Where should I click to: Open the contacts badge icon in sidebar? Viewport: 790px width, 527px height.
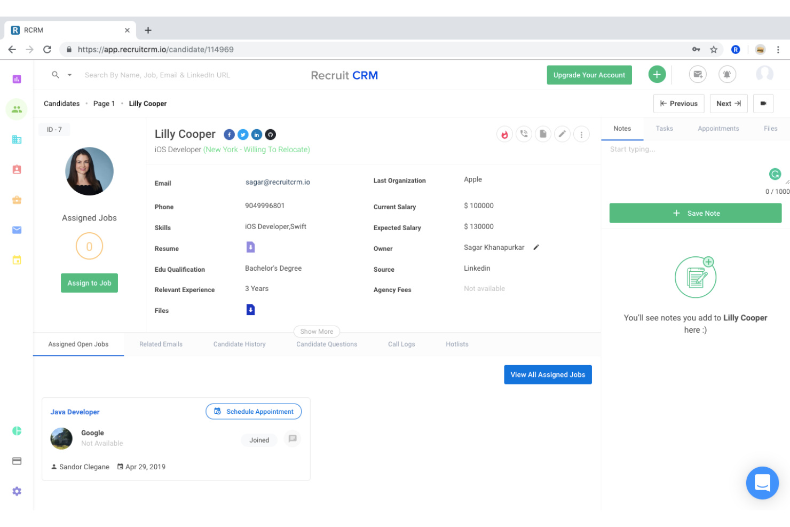coord(17,169)
